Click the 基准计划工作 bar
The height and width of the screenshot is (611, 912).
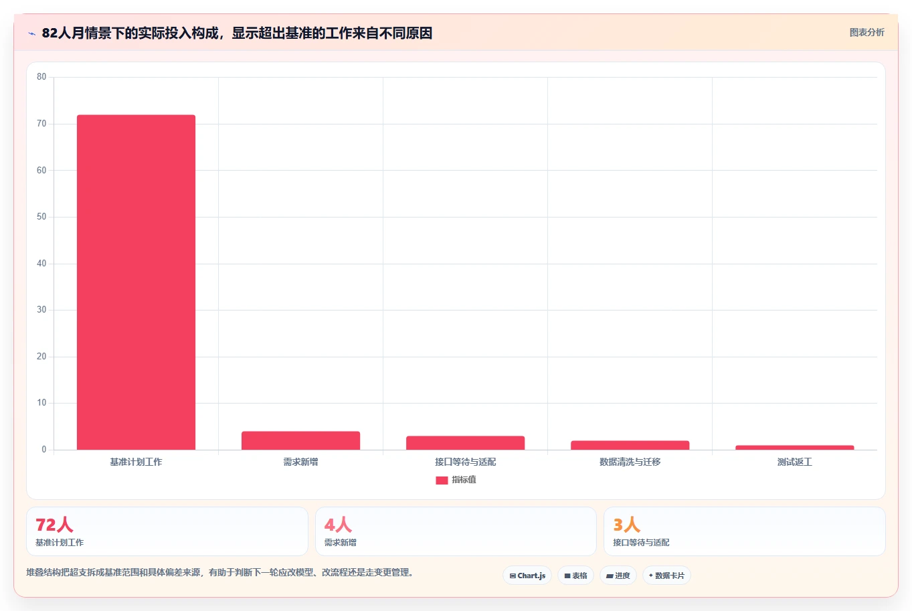136,282
